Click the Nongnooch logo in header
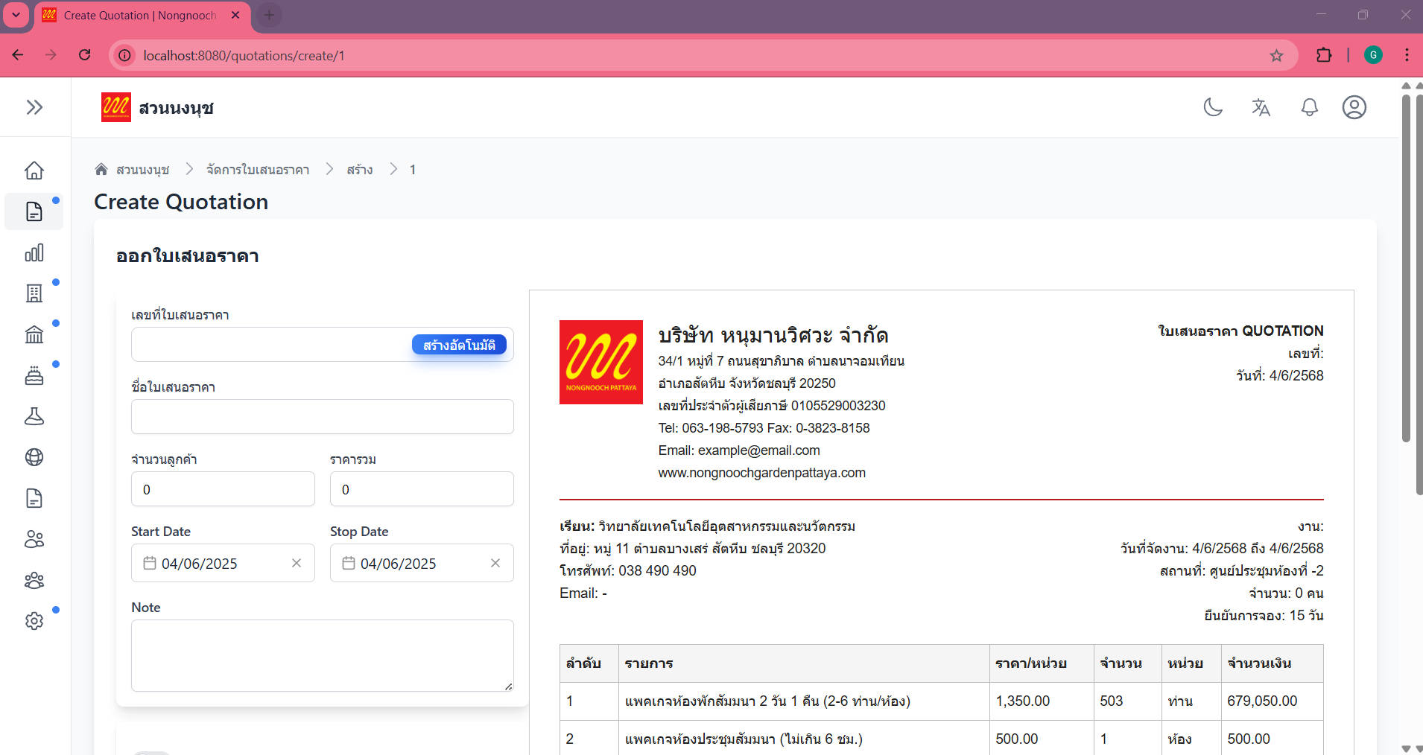Viewport: 1423px width, 755px height. (116, 107)
